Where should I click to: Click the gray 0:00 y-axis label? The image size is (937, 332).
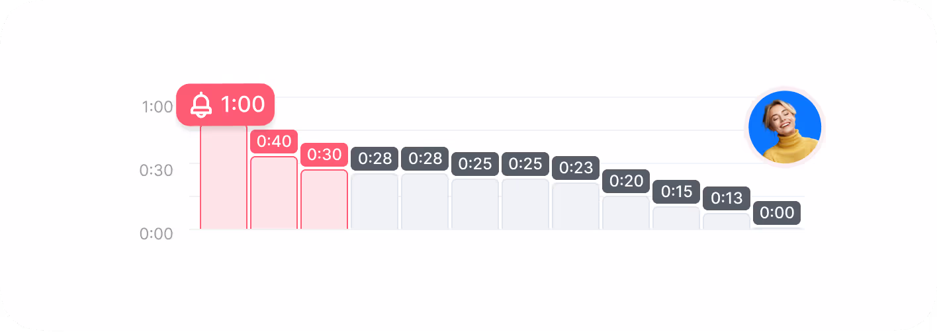coord(156,233)
